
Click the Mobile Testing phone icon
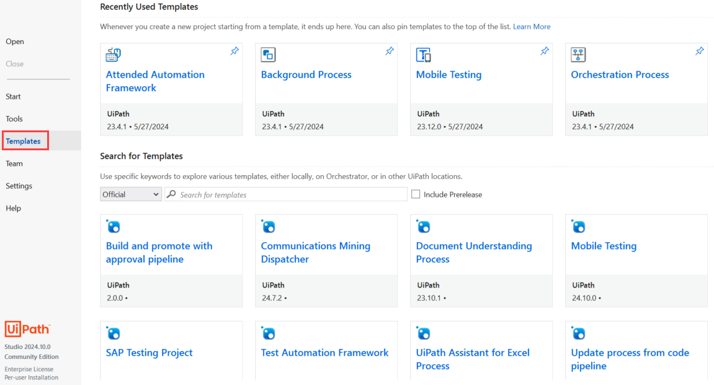pos(424,55)
